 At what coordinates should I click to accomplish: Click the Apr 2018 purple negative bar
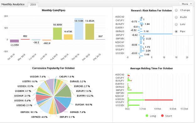click(14, 41)
